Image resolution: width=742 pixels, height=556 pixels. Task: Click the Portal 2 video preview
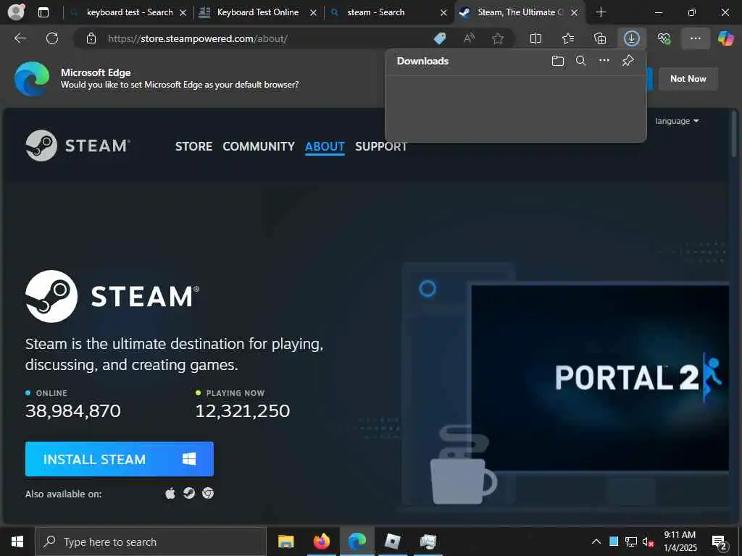point(600,378)
